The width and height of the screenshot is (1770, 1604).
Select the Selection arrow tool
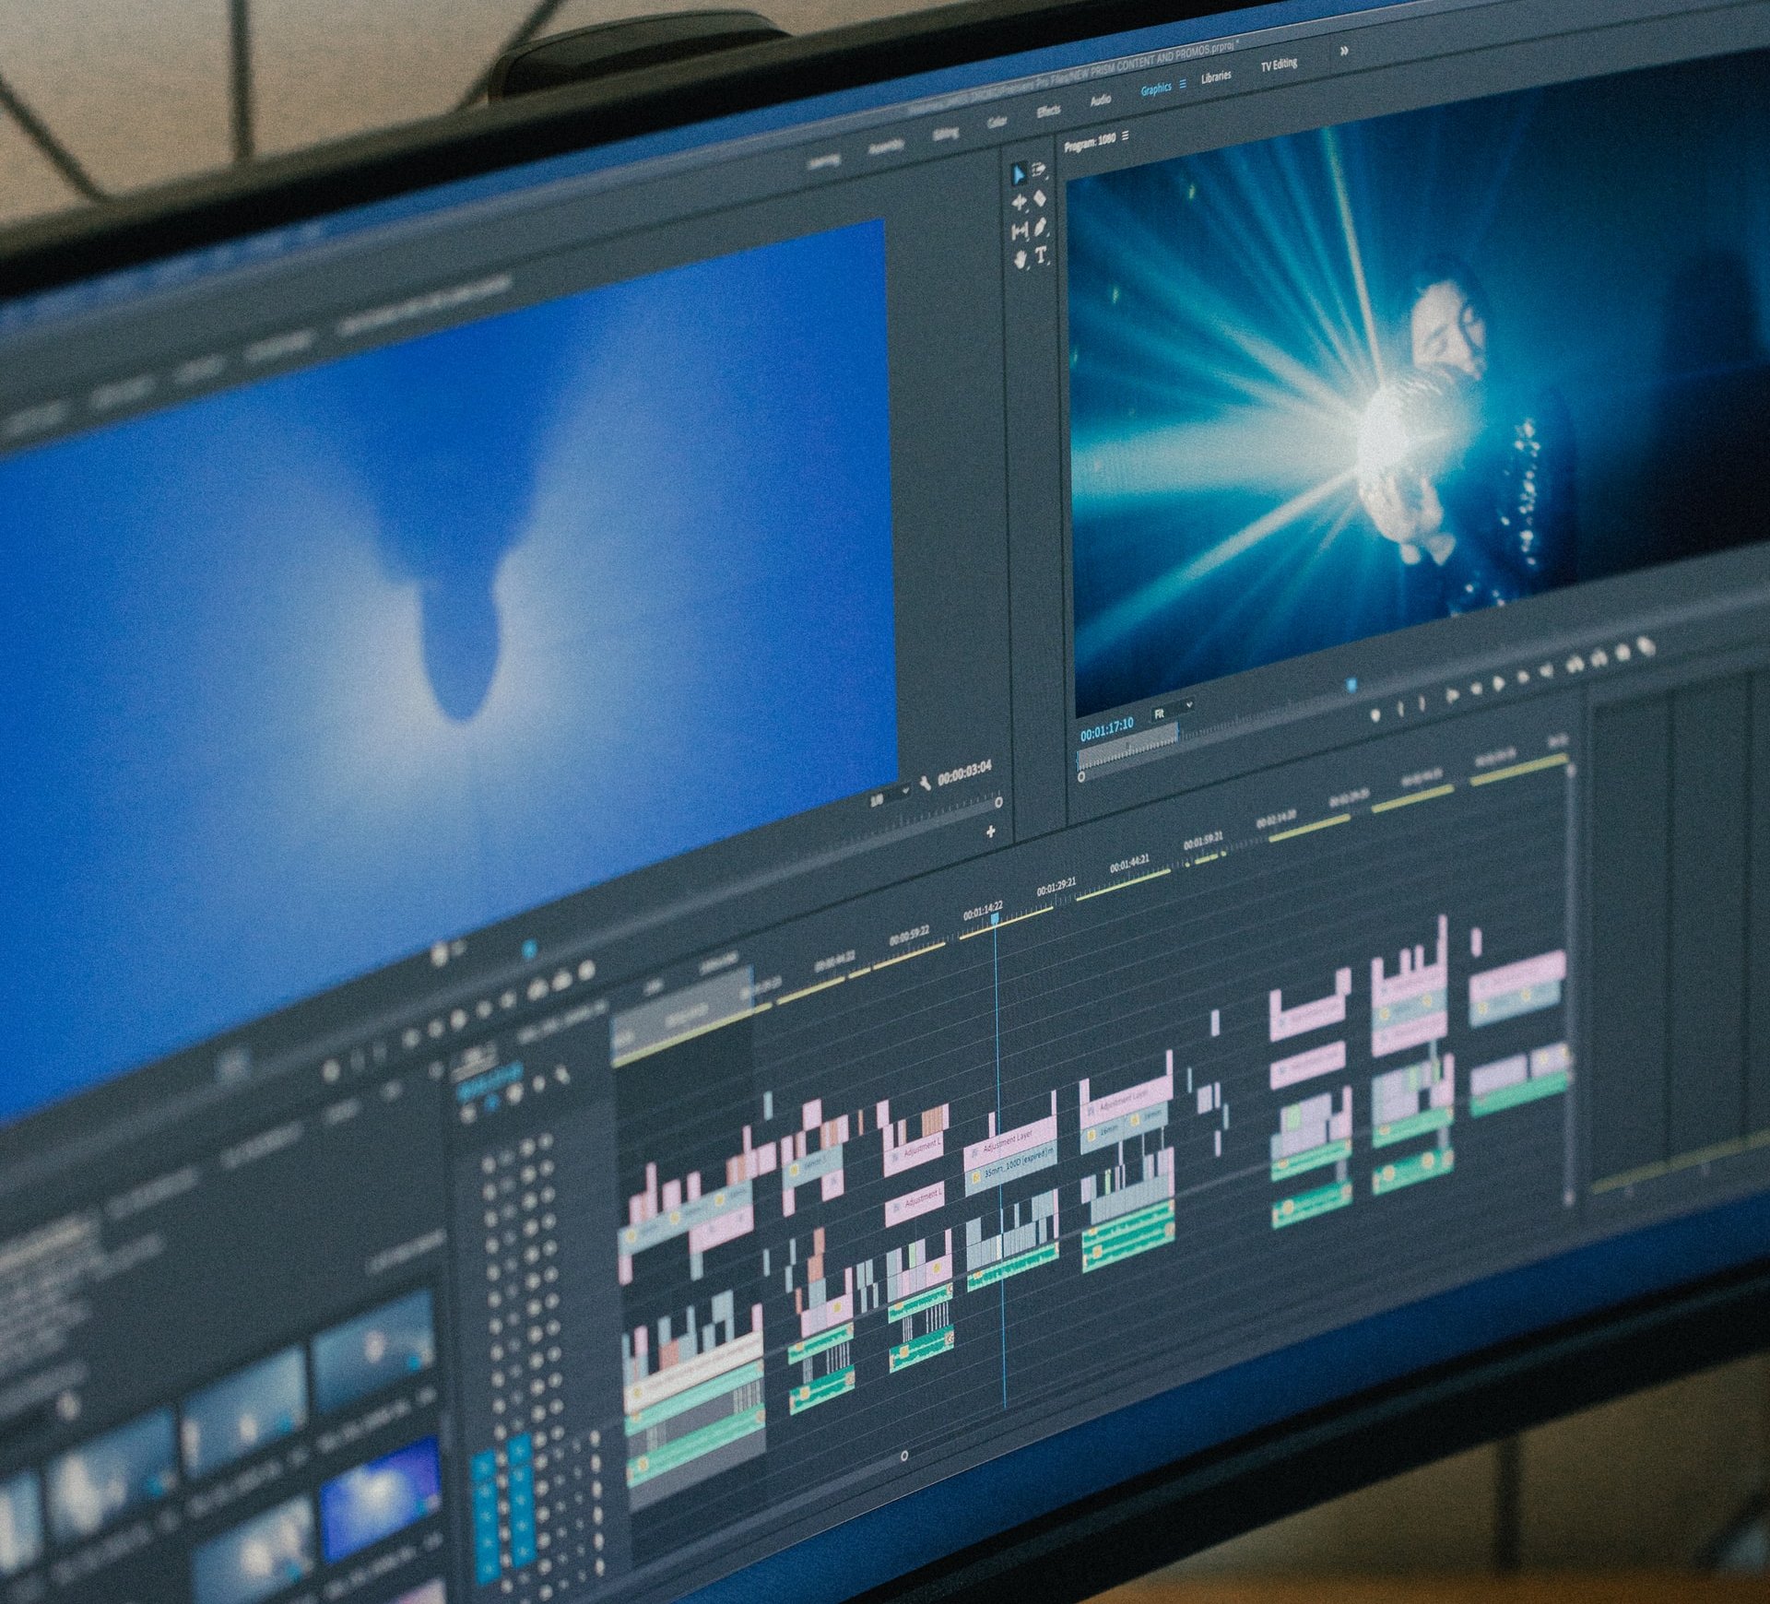coord(1019,174)
